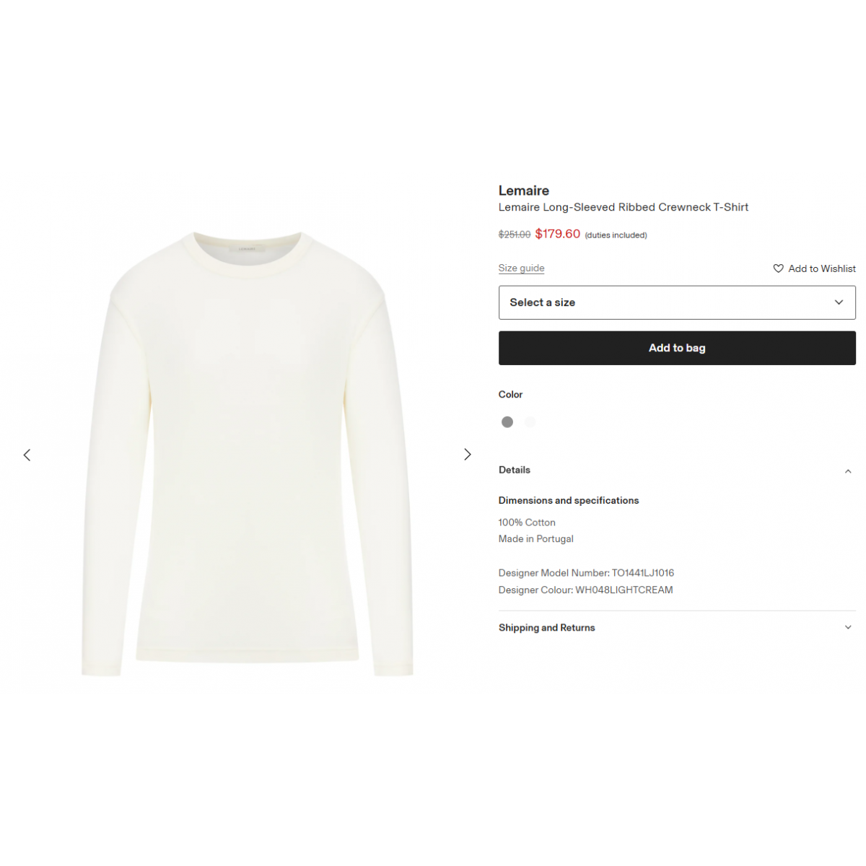The width and height of the screenshot is (866, 866).
Task: Expand the Shipping and Returns chevron
Action: pos(848,627)
